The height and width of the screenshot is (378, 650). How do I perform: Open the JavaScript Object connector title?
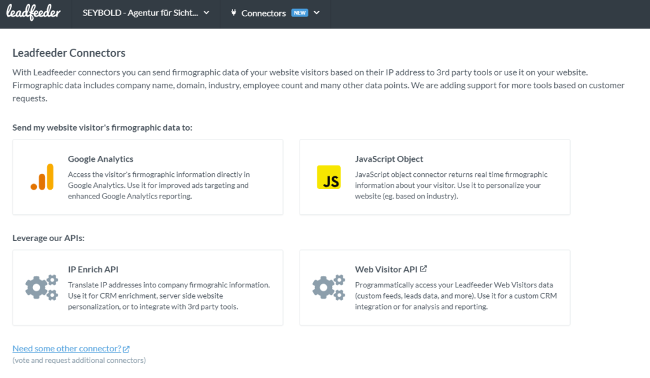point(389,159)
